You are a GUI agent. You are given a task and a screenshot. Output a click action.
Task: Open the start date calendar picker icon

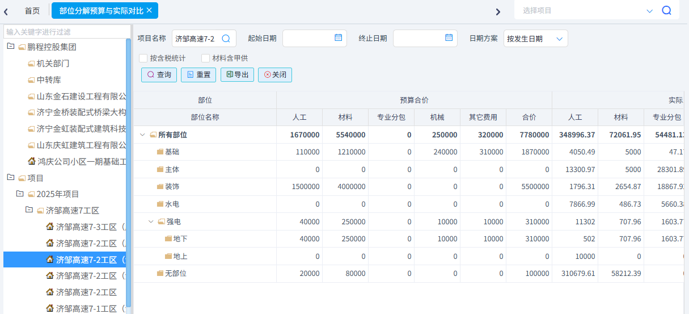pyautogui.click(x=338, y=38)
